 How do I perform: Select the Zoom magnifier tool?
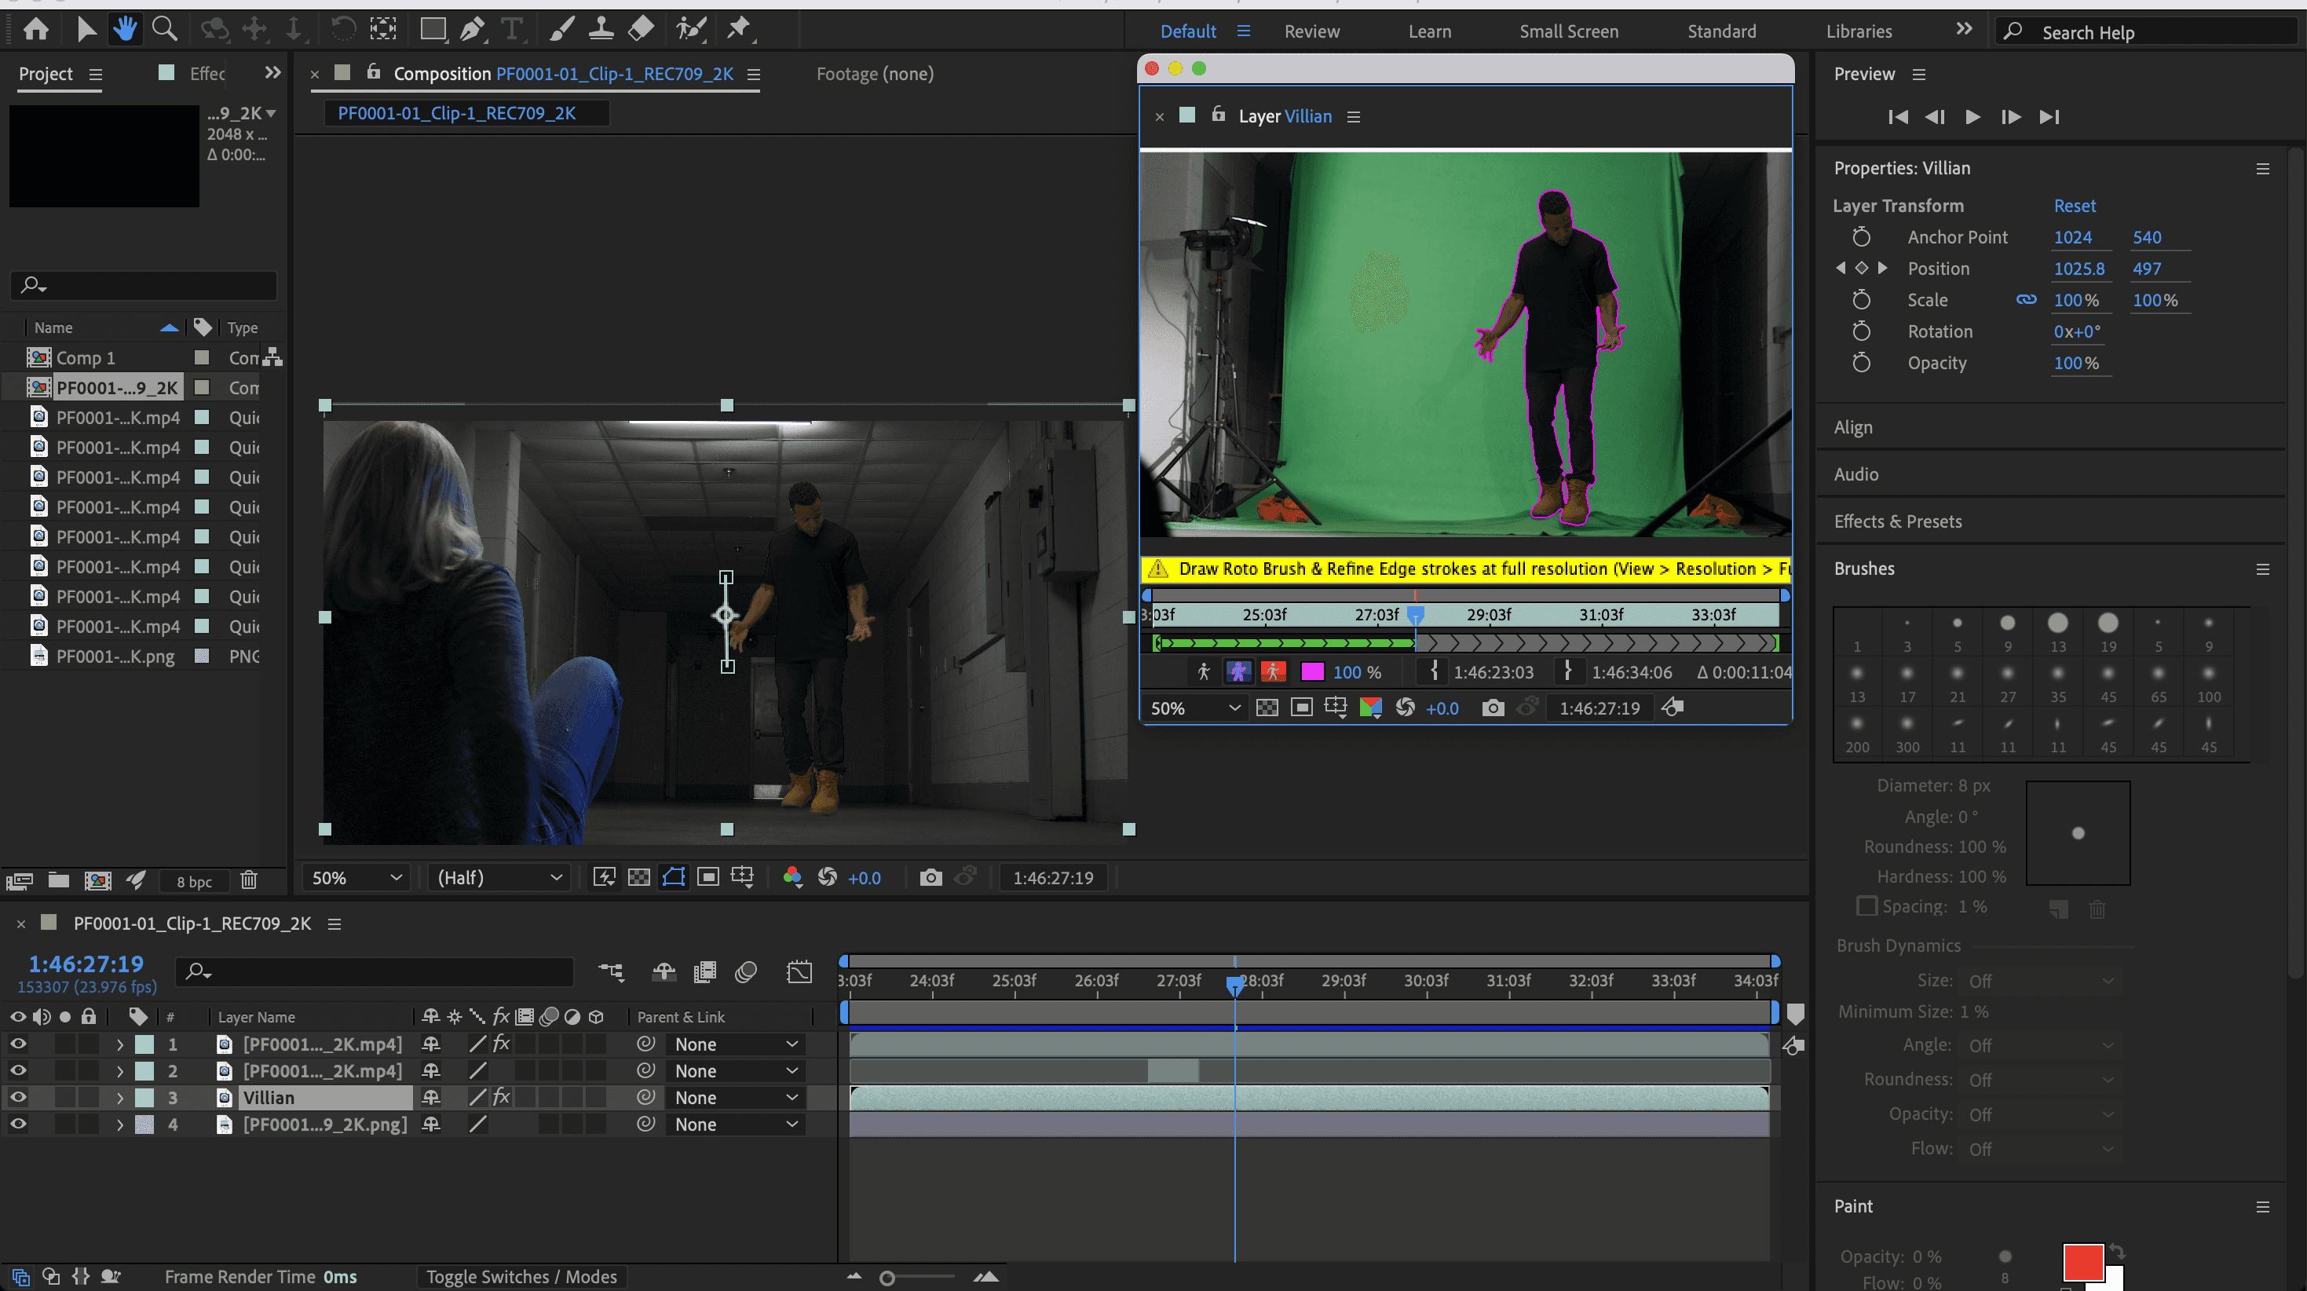(164, 30)
